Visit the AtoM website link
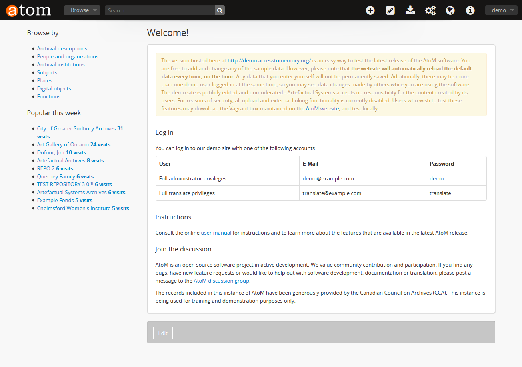The width and height of the screenshot is (522, 367). click(322, 108)
